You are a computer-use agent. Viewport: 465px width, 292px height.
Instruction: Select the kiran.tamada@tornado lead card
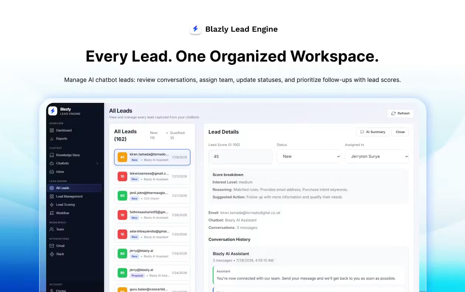click(x=152, y=157)
